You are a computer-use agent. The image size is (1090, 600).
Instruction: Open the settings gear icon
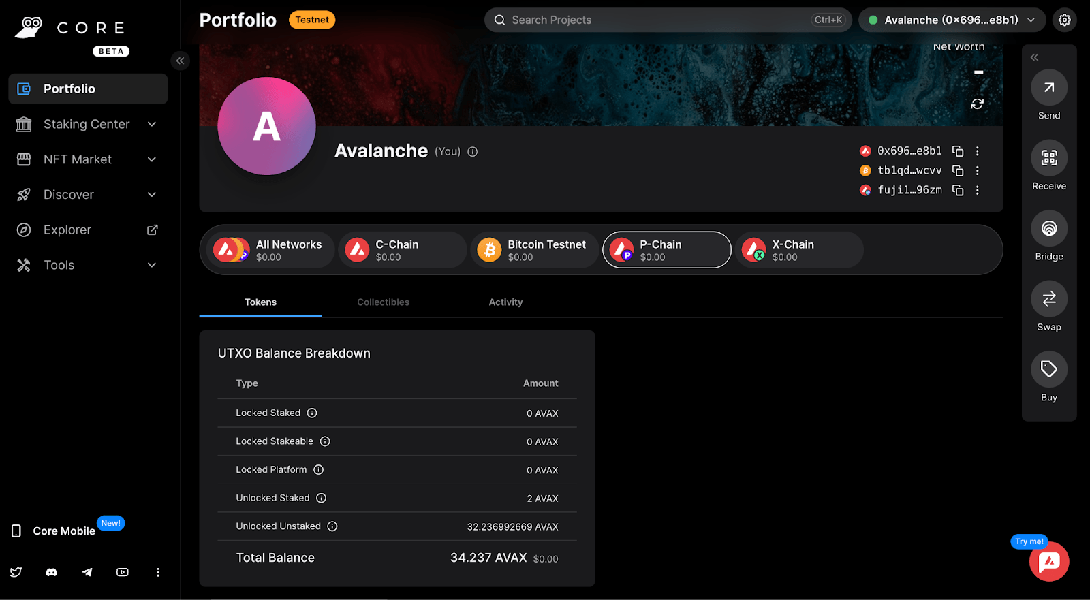click(1065, 20)
